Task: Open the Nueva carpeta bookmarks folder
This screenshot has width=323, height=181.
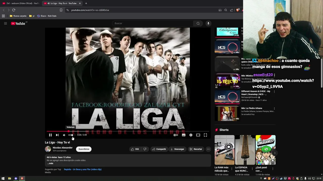Action: (18, 16)
